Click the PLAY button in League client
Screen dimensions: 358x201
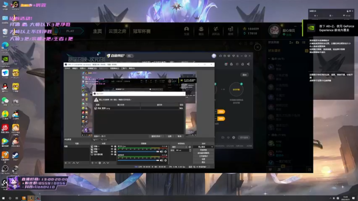tap(70, 31)
